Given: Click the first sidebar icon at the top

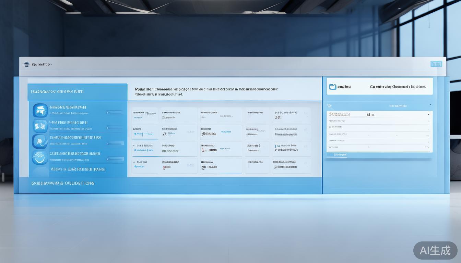Looking at the screenshot, I should [x=40, y=110].
